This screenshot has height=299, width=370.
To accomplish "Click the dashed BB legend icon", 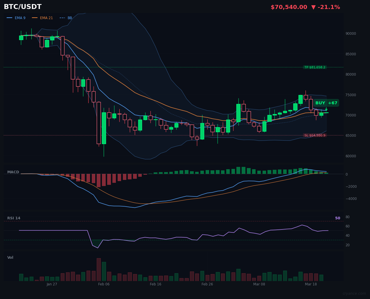I will point(63,18).
